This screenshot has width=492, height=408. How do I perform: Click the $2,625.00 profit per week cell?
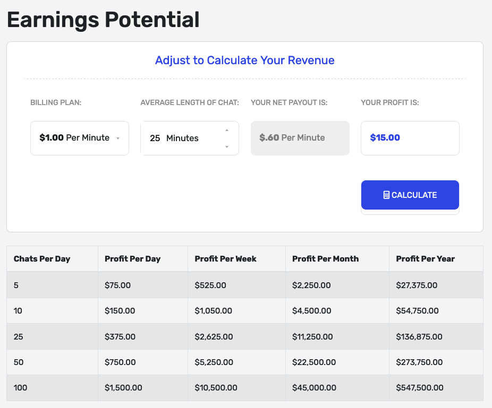(x=236, y=336)
